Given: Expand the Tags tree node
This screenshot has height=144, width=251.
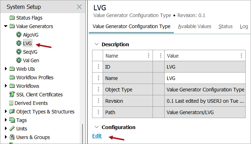Looking at the screenshot, I should click(x=6, y=120).
